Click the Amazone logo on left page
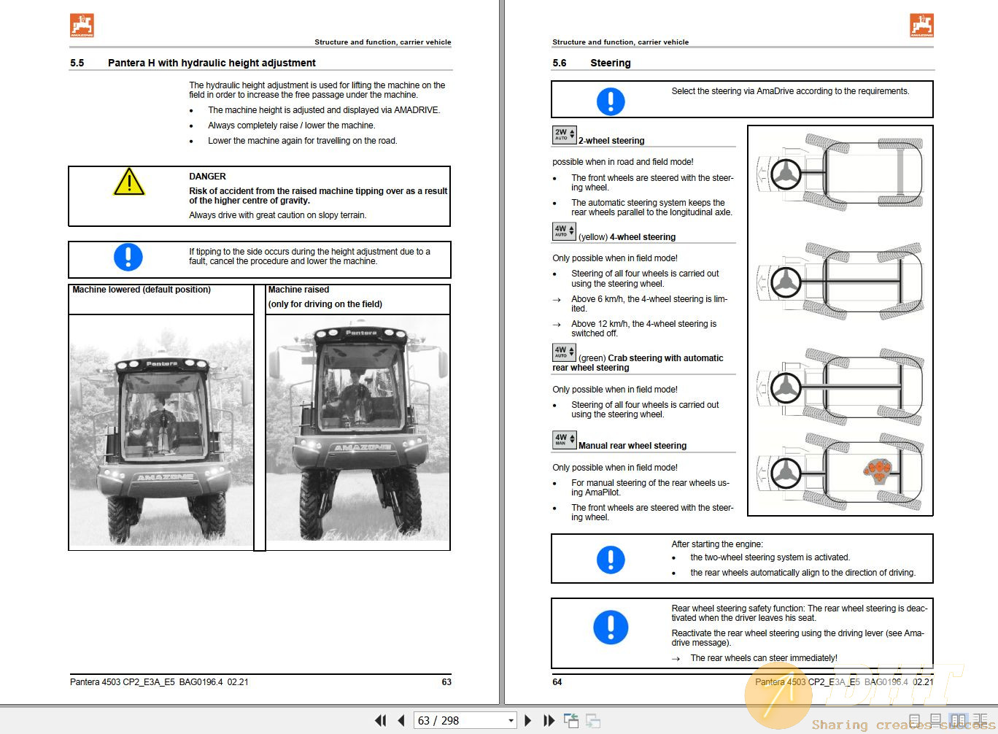Image resolution: width=998 pixels, height=734 pixels. pyautogui.click(x=82, y=26)
